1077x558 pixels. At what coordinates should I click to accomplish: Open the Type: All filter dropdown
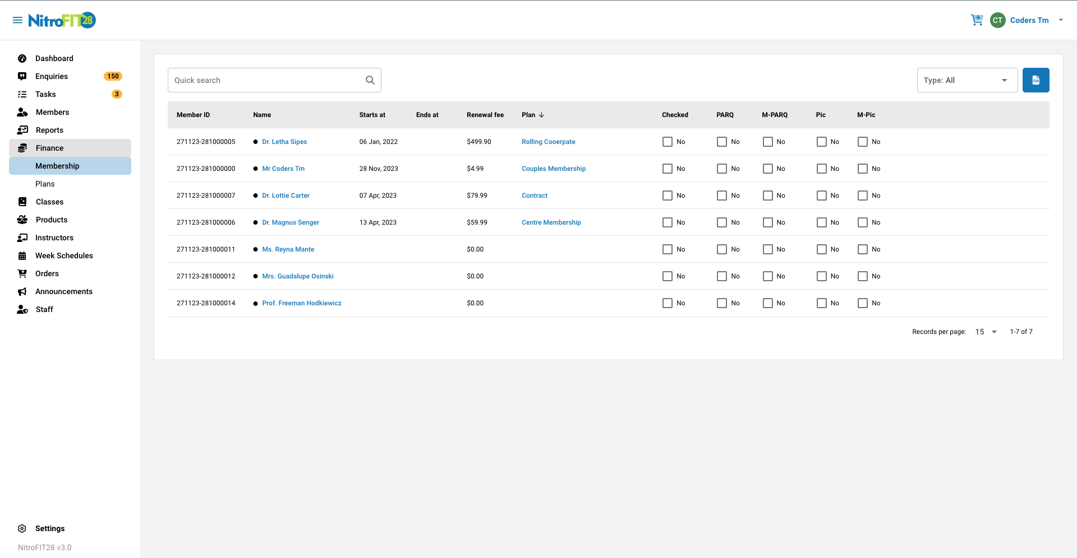[x=966, y=80]
